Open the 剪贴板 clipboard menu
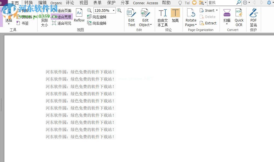The image size is (274, 162). tap(26, 17)
